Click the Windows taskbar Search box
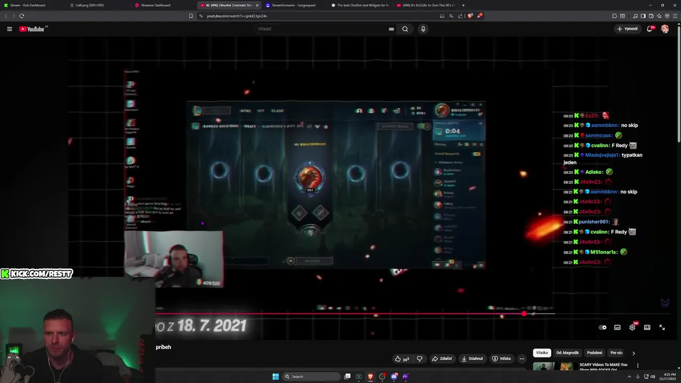Image resolution: width=681 pixels, height=383 pixels. point(312,377)
